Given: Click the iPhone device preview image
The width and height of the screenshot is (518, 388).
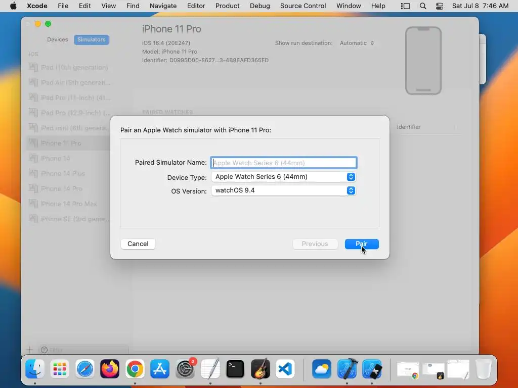Looking at the screenshot, I should tap(423, 61).
